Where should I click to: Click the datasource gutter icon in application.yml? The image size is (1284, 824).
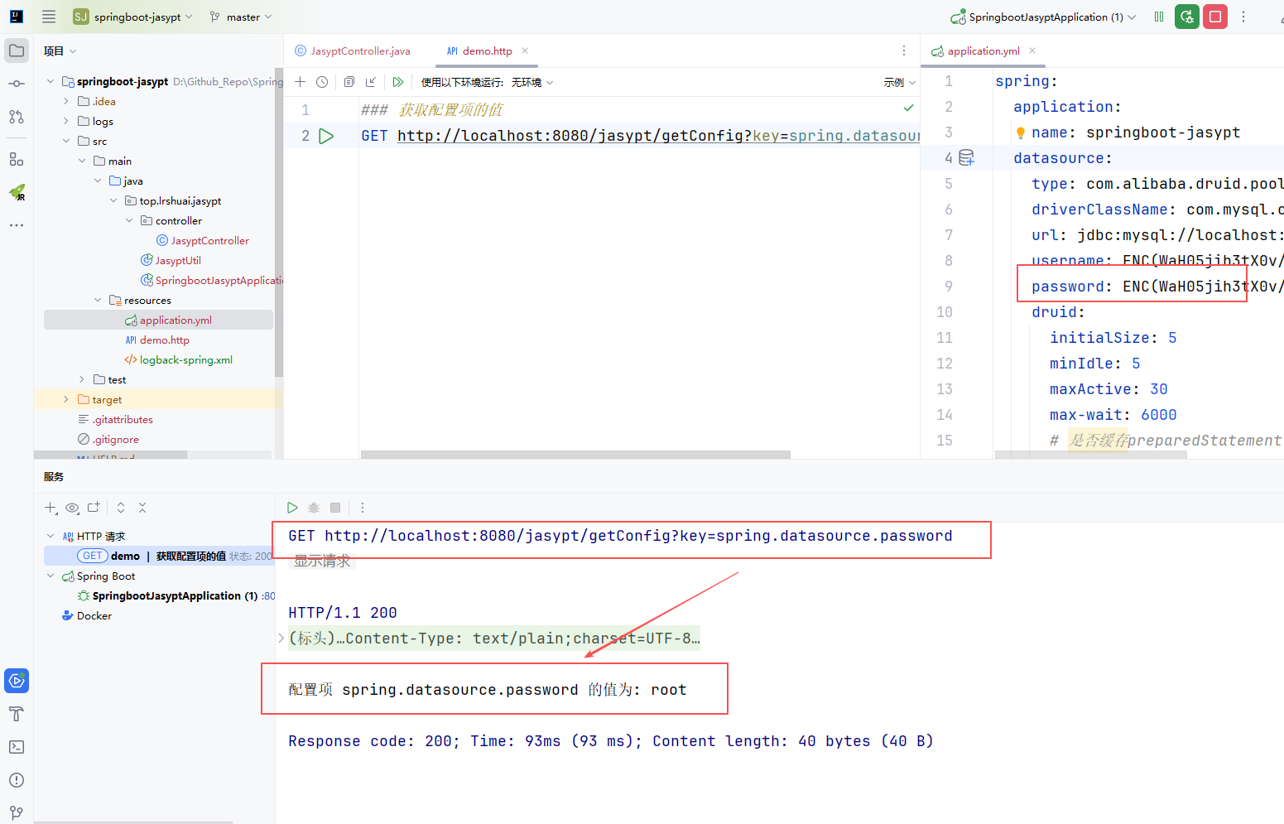click(x=966, y=157)
